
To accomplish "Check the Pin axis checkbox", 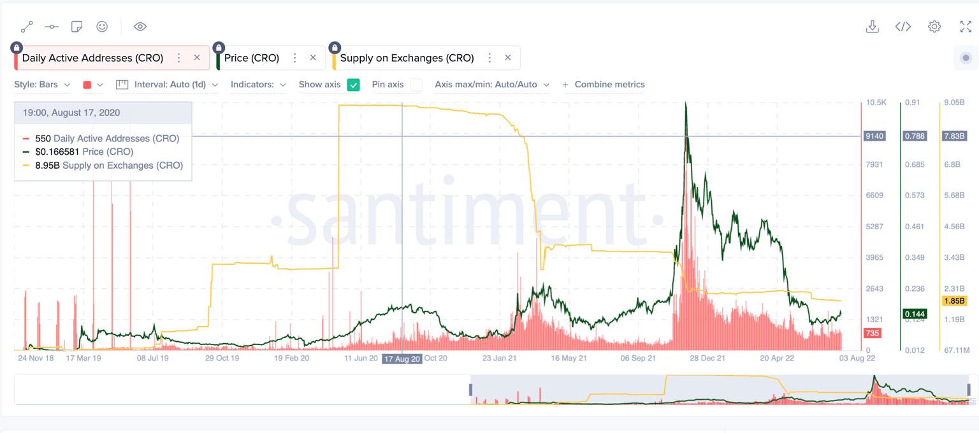I will [x=416, y=84].
